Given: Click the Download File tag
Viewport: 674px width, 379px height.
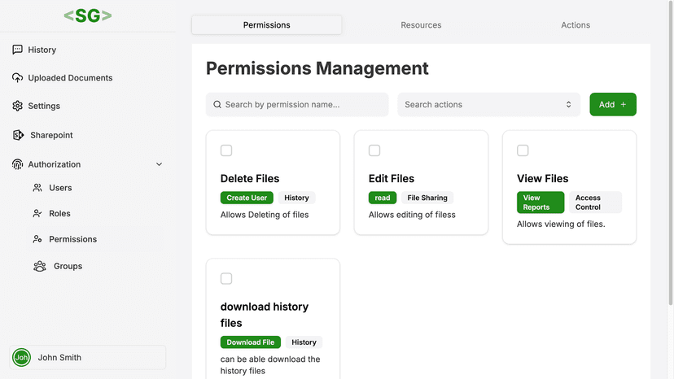Looking at the screenshot, I should tap(251, 342).
